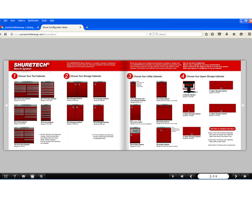Select the 24"w Cart Locker image
252x198 pixels.
coord(136,112)
